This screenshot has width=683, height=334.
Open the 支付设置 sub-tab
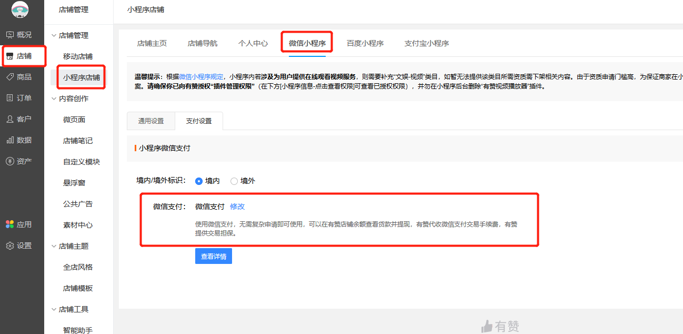199,121
